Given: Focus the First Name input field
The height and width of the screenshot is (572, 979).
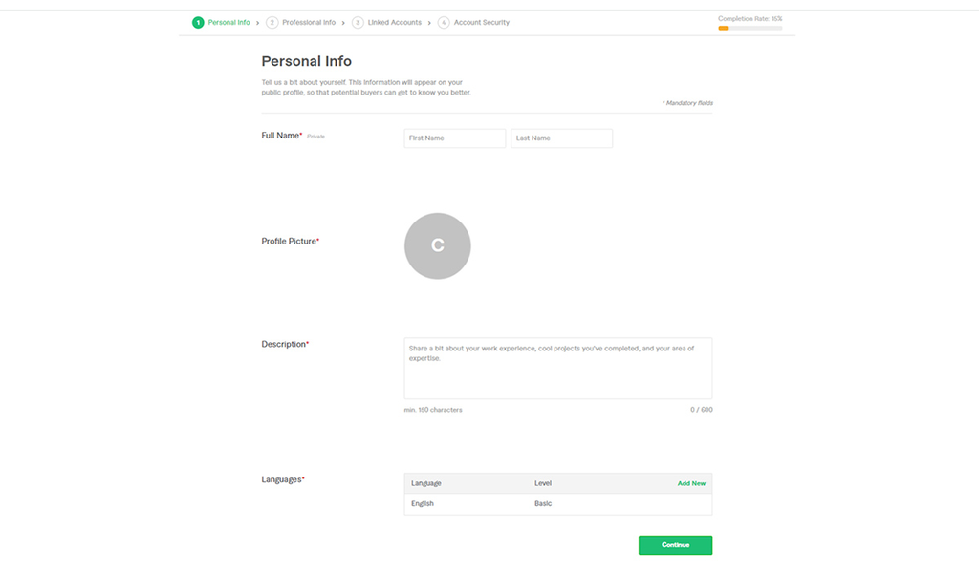Looking at the screenshot, I should (x=454, y=138).
